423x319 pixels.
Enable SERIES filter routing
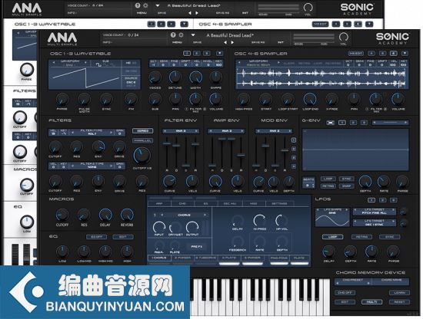[143, 131]
